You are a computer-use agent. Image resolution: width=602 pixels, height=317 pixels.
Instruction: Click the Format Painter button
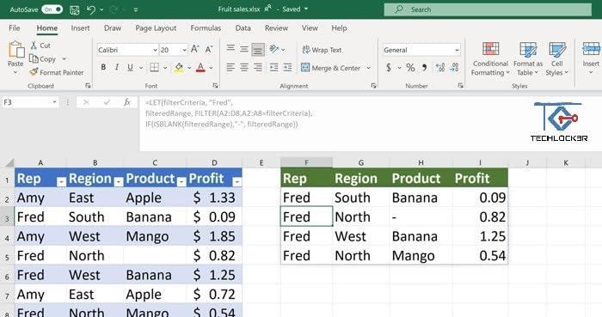[57, 72]
